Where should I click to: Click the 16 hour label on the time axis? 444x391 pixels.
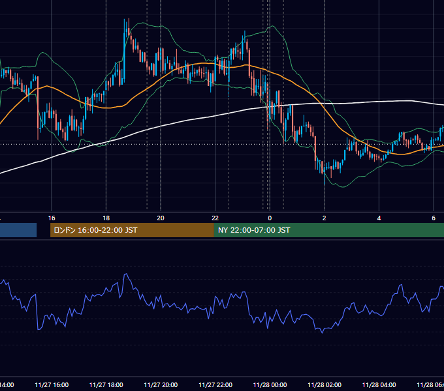click(x=52, y=218)
